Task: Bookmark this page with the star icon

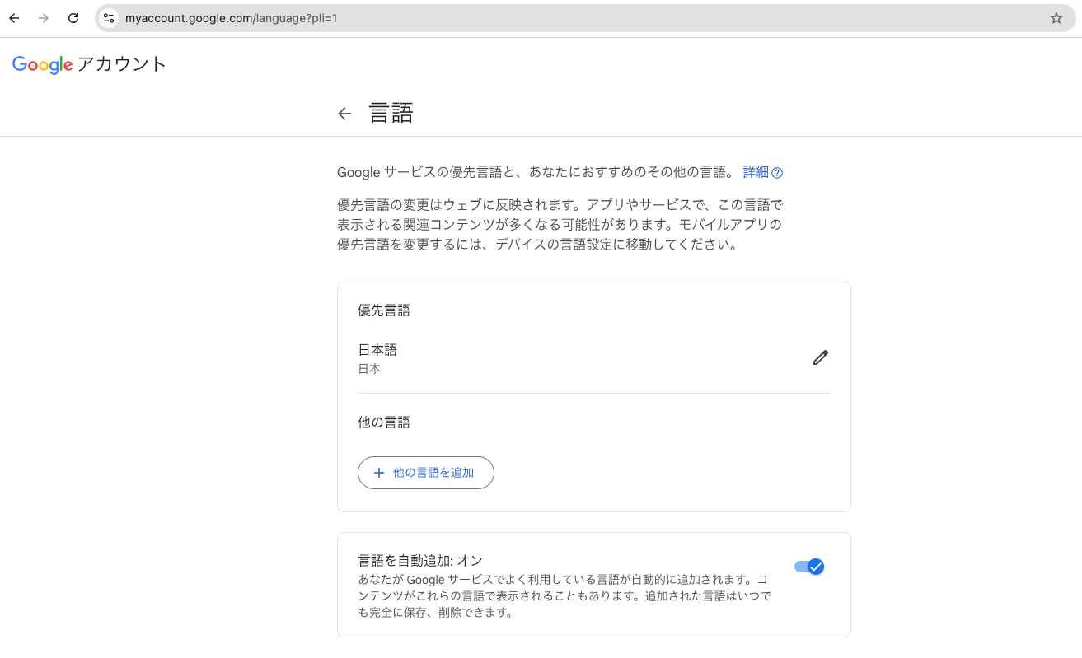Action: coord(1056,18)
